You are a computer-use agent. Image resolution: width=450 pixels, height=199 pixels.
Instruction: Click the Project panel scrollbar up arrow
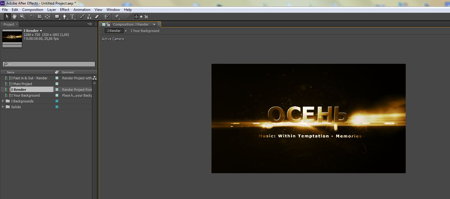pos(95,83)
